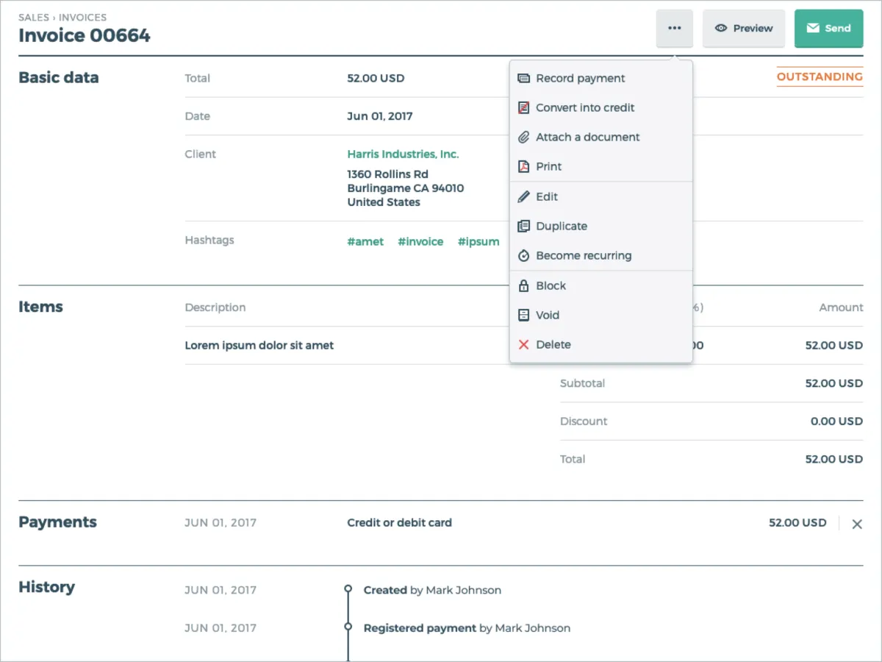Viewport: 882px width, 662px height.
Task: Remove the Credit or debit card payment
Action: tap(857, 524)
